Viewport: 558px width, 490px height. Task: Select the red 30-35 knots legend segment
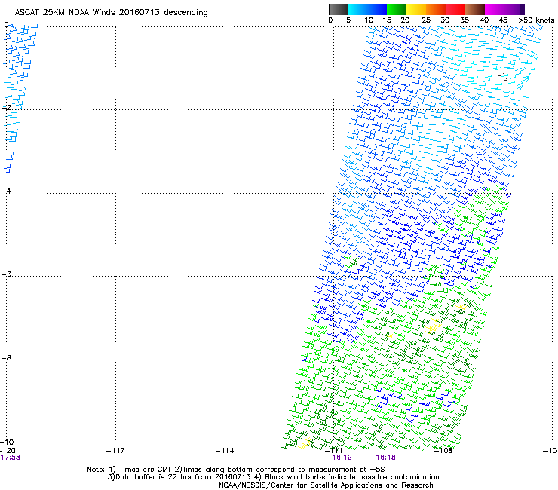pyautogui.click(x=455, y=9)
